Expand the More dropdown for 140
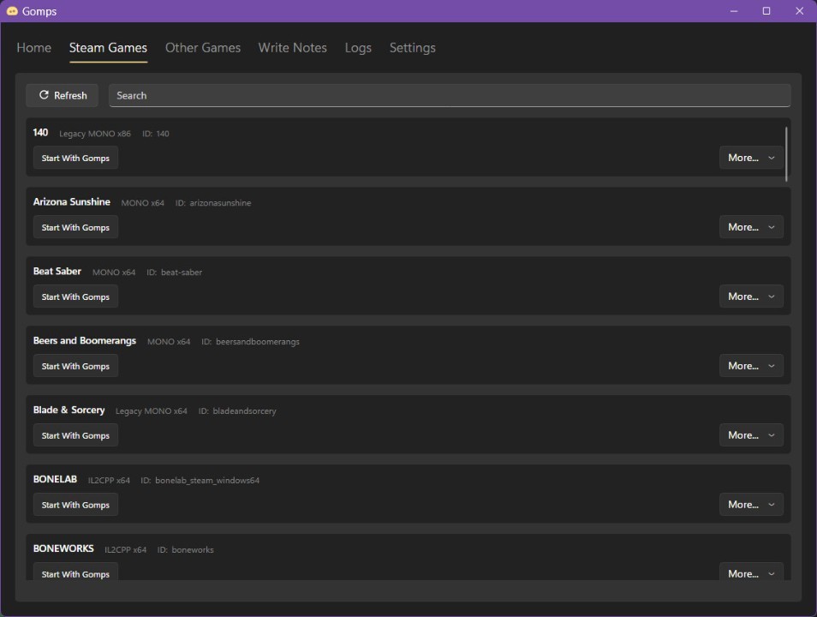The width and height of the screenshot is (817, 617). pos(751,158)
